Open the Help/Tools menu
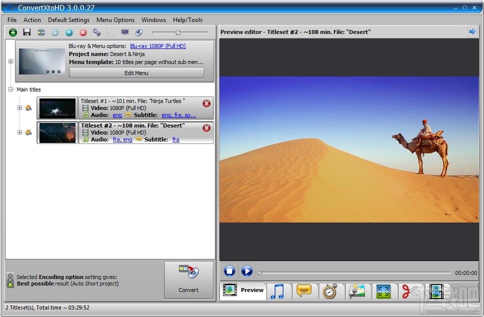Image resolution: width=484 pixels, height=317 pixels. coord(187,20)
